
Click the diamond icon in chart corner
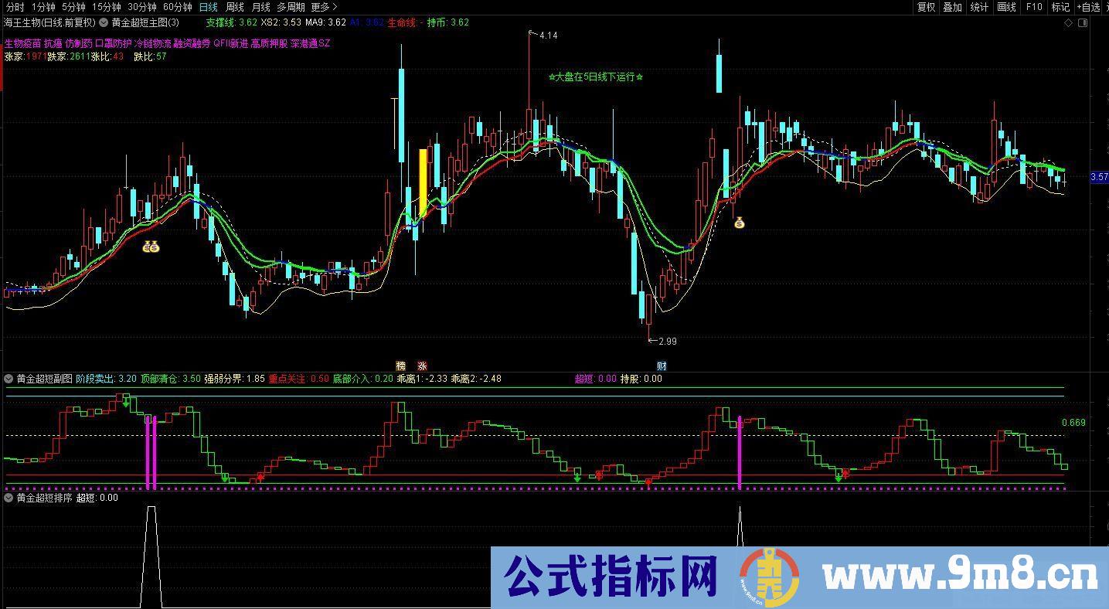point(1069,22)
